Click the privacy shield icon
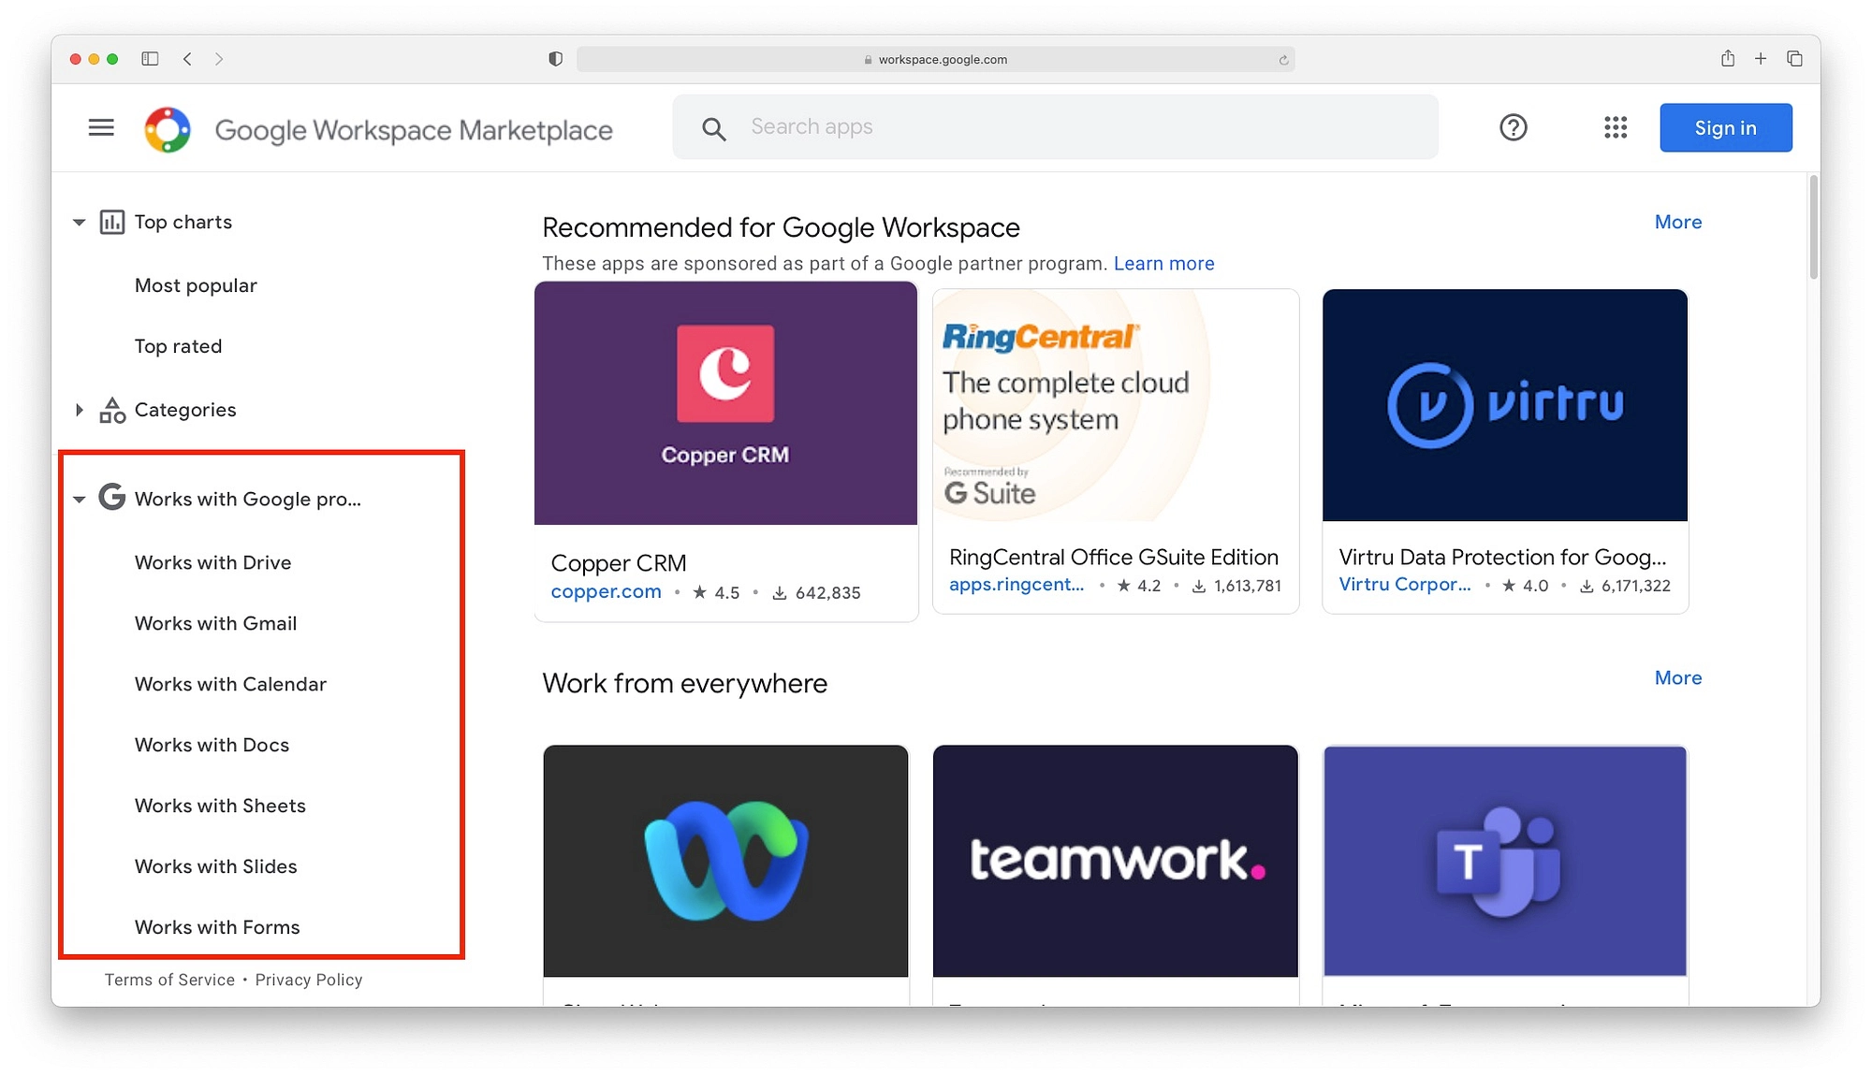The height and width of the screenshot is (1075, 1872). pos(555,59)
